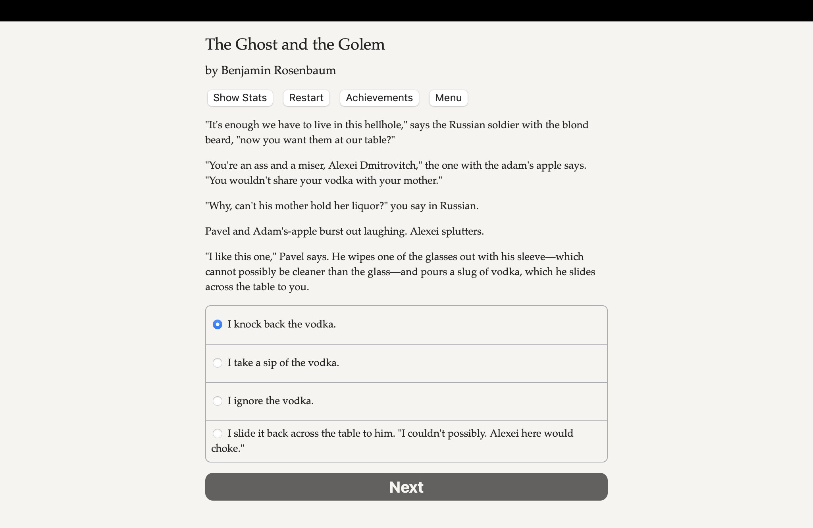813x528 pixels.
Task: Click the author name Benjamin Rosenbaum
Action: 270,70
